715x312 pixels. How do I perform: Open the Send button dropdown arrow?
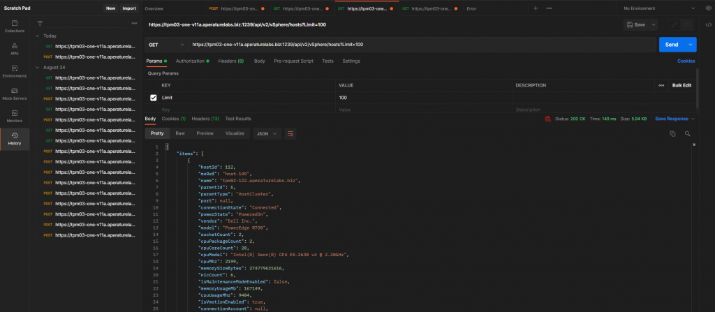pos(691,45)
